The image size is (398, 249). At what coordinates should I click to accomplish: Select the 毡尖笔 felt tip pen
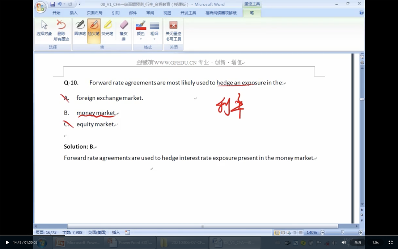click(94, 30)
